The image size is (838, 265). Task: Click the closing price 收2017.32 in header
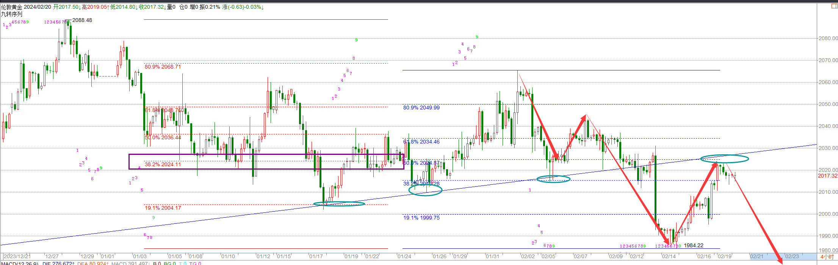click(152, 7)
